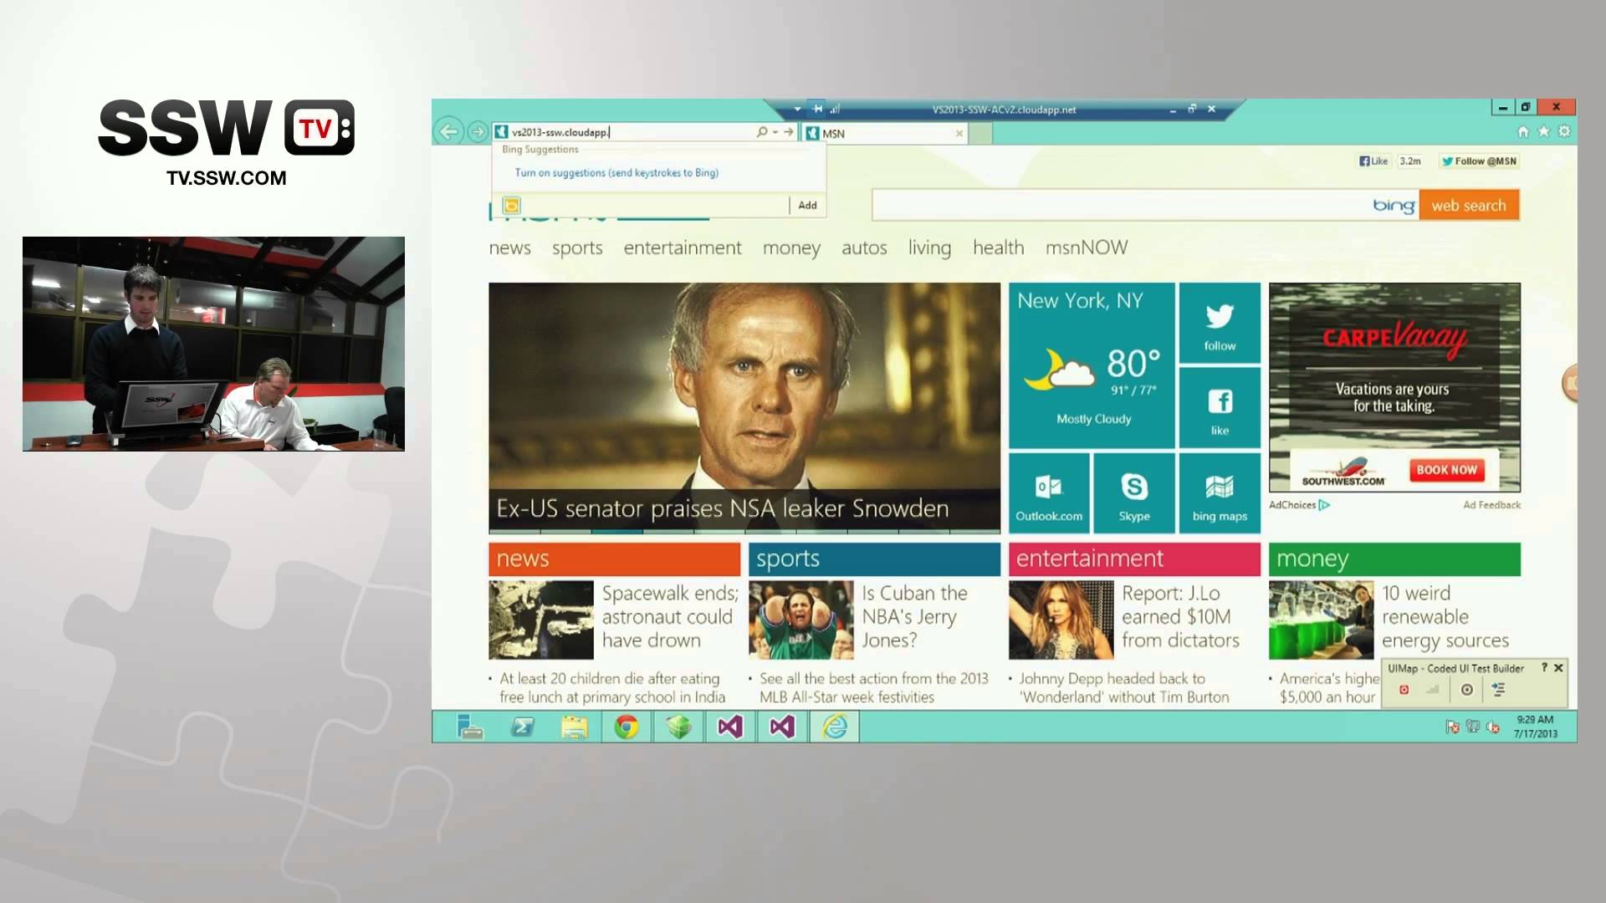
Task: Expand the address bar search dropdown arrow
Action: pos(775,132)
